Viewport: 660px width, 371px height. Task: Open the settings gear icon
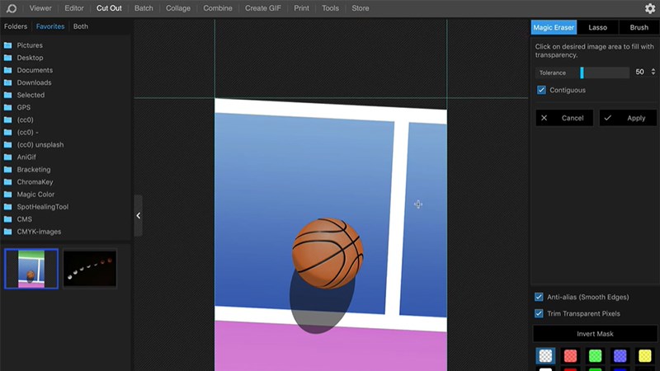(x=649, y=9)
